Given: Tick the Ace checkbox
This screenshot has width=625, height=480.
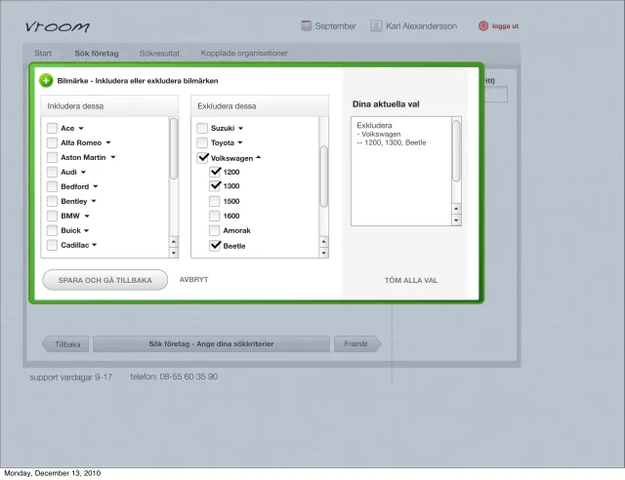Looking at the screenshot, I should 52,128.
